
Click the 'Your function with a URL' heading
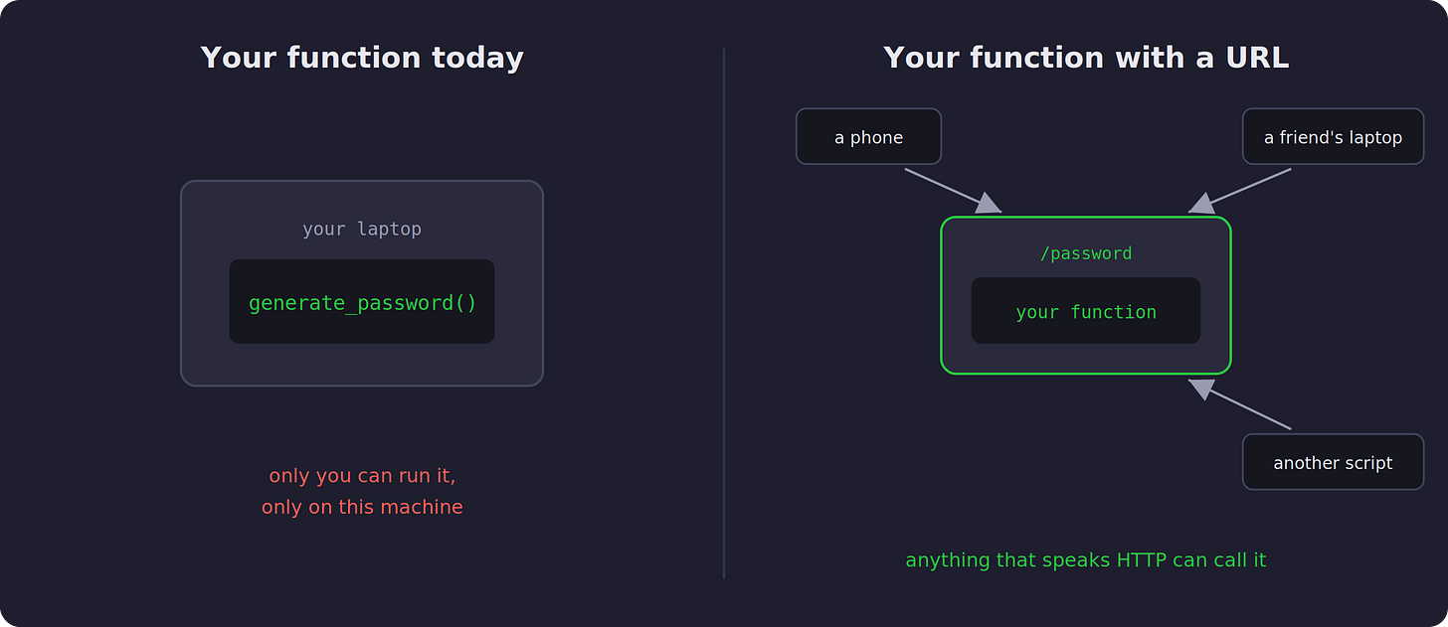pos(1086,58)
